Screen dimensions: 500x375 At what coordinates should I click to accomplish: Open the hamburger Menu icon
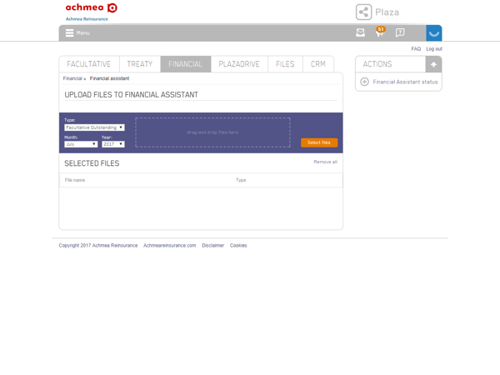(x=69, y=32)
